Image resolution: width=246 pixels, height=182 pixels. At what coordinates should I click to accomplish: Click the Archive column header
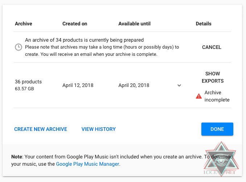tap(24, 24)
